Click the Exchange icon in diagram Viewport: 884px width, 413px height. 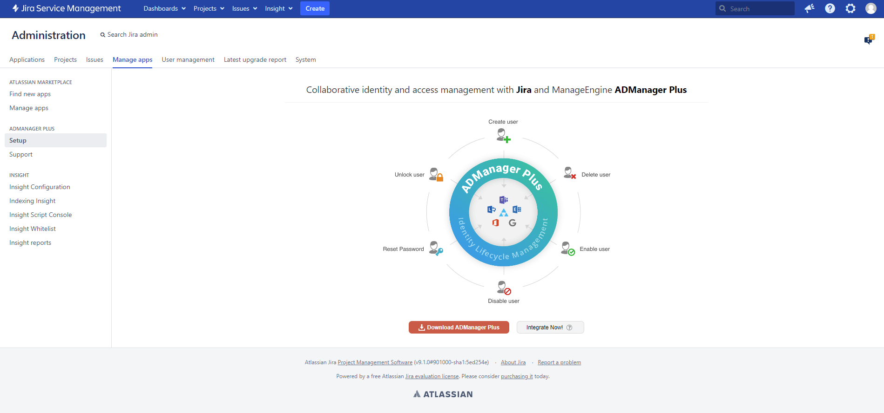coord(517,210)
